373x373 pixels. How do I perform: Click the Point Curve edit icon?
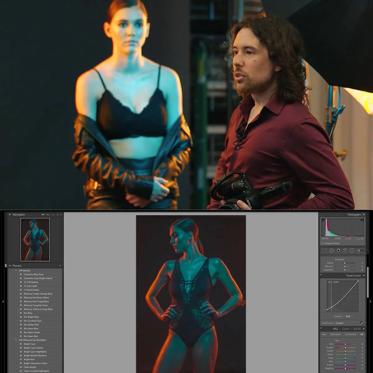(361, 323)
